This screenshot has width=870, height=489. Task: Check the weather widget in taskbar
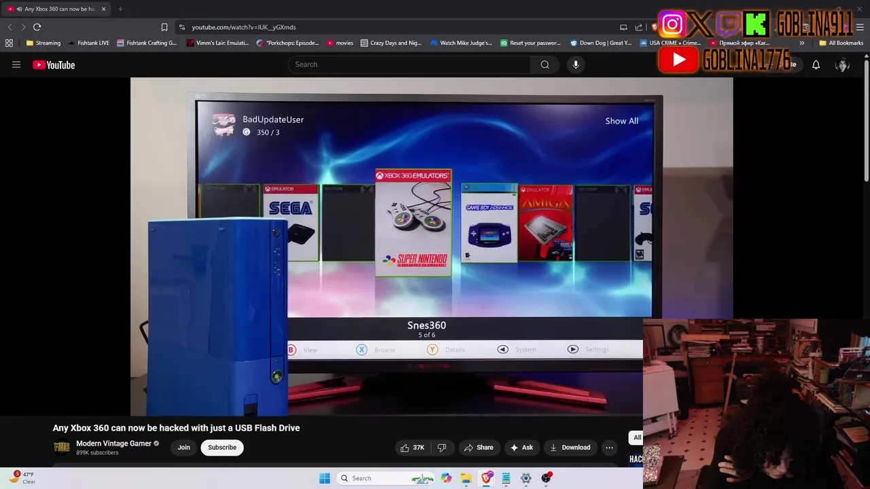pyautogui.click(x=22, y=477)
